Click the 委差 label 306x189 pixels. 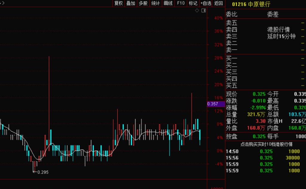point(273,14)
